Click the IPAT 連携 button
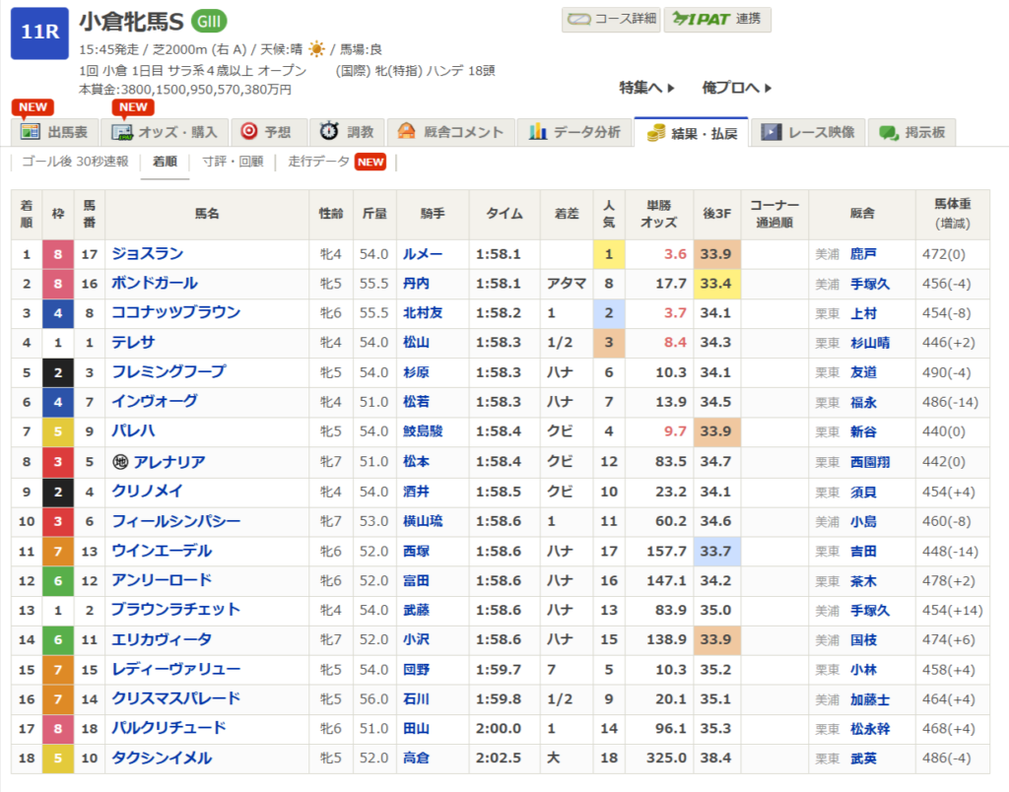This screenshot has width=1009, height=792. [717, 20]
